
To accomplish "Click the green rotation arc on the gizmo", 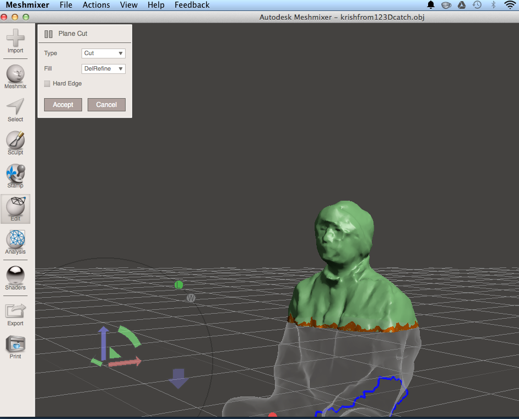I will click(131, 336).
